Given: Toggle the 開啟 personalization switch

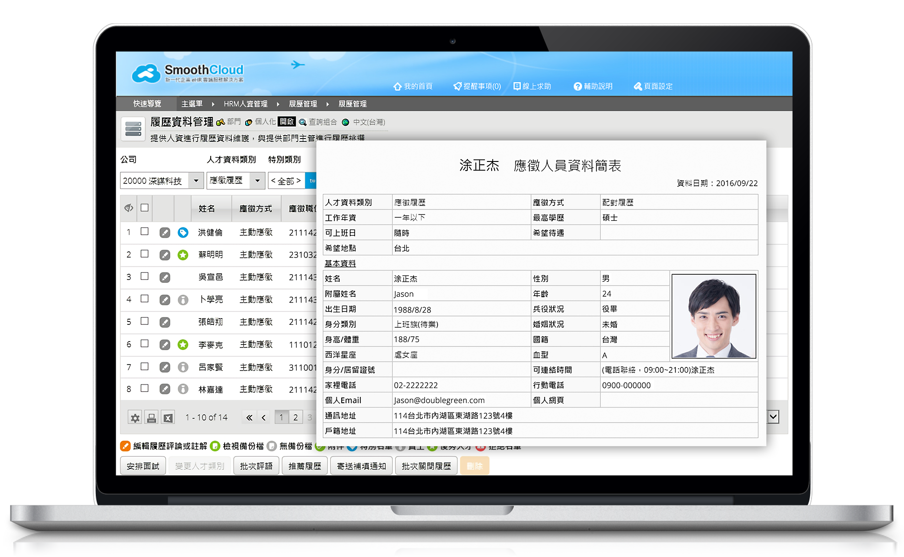Looking at the screenshot, I should (x=287, y=122).
